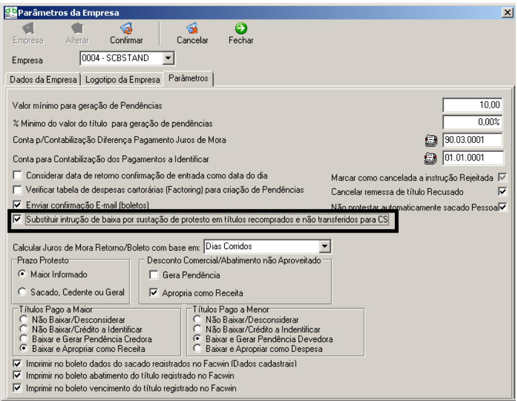The height and width of the screenshot is (401, 517).
Task: Toggle Imprimir no boleto dados do sacado checkbox
Action: click(x=17, y=363)
